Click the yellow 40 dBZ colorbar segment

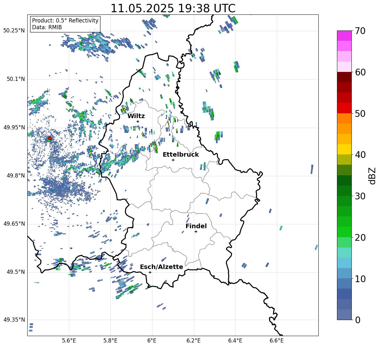coord(344,149)
